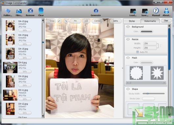This screenshot has width=174, height=125.
Task: Select the DX-0.jpg thumbnail
Action: pos(10,67)
